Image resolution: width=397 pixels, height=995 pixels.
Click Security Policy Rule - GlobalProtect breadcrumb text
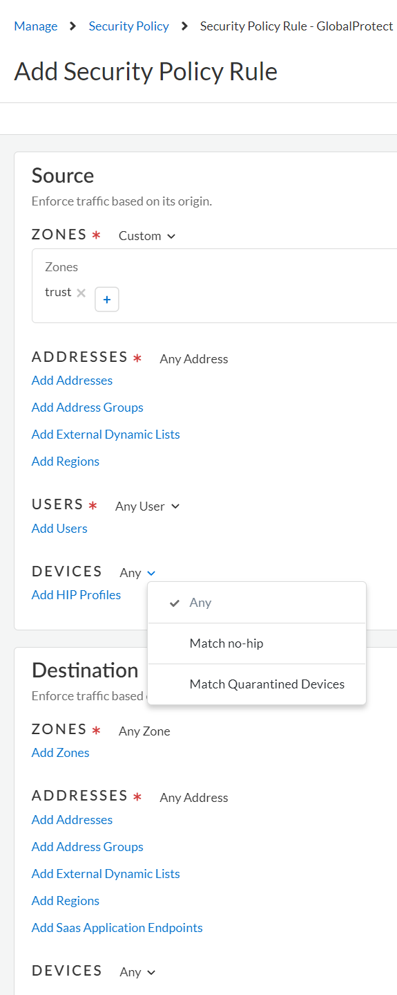(297, 26)
